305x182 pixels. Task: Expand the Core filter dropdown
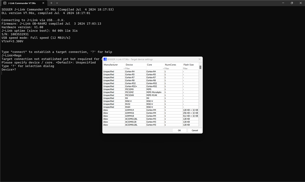[163, 69]
